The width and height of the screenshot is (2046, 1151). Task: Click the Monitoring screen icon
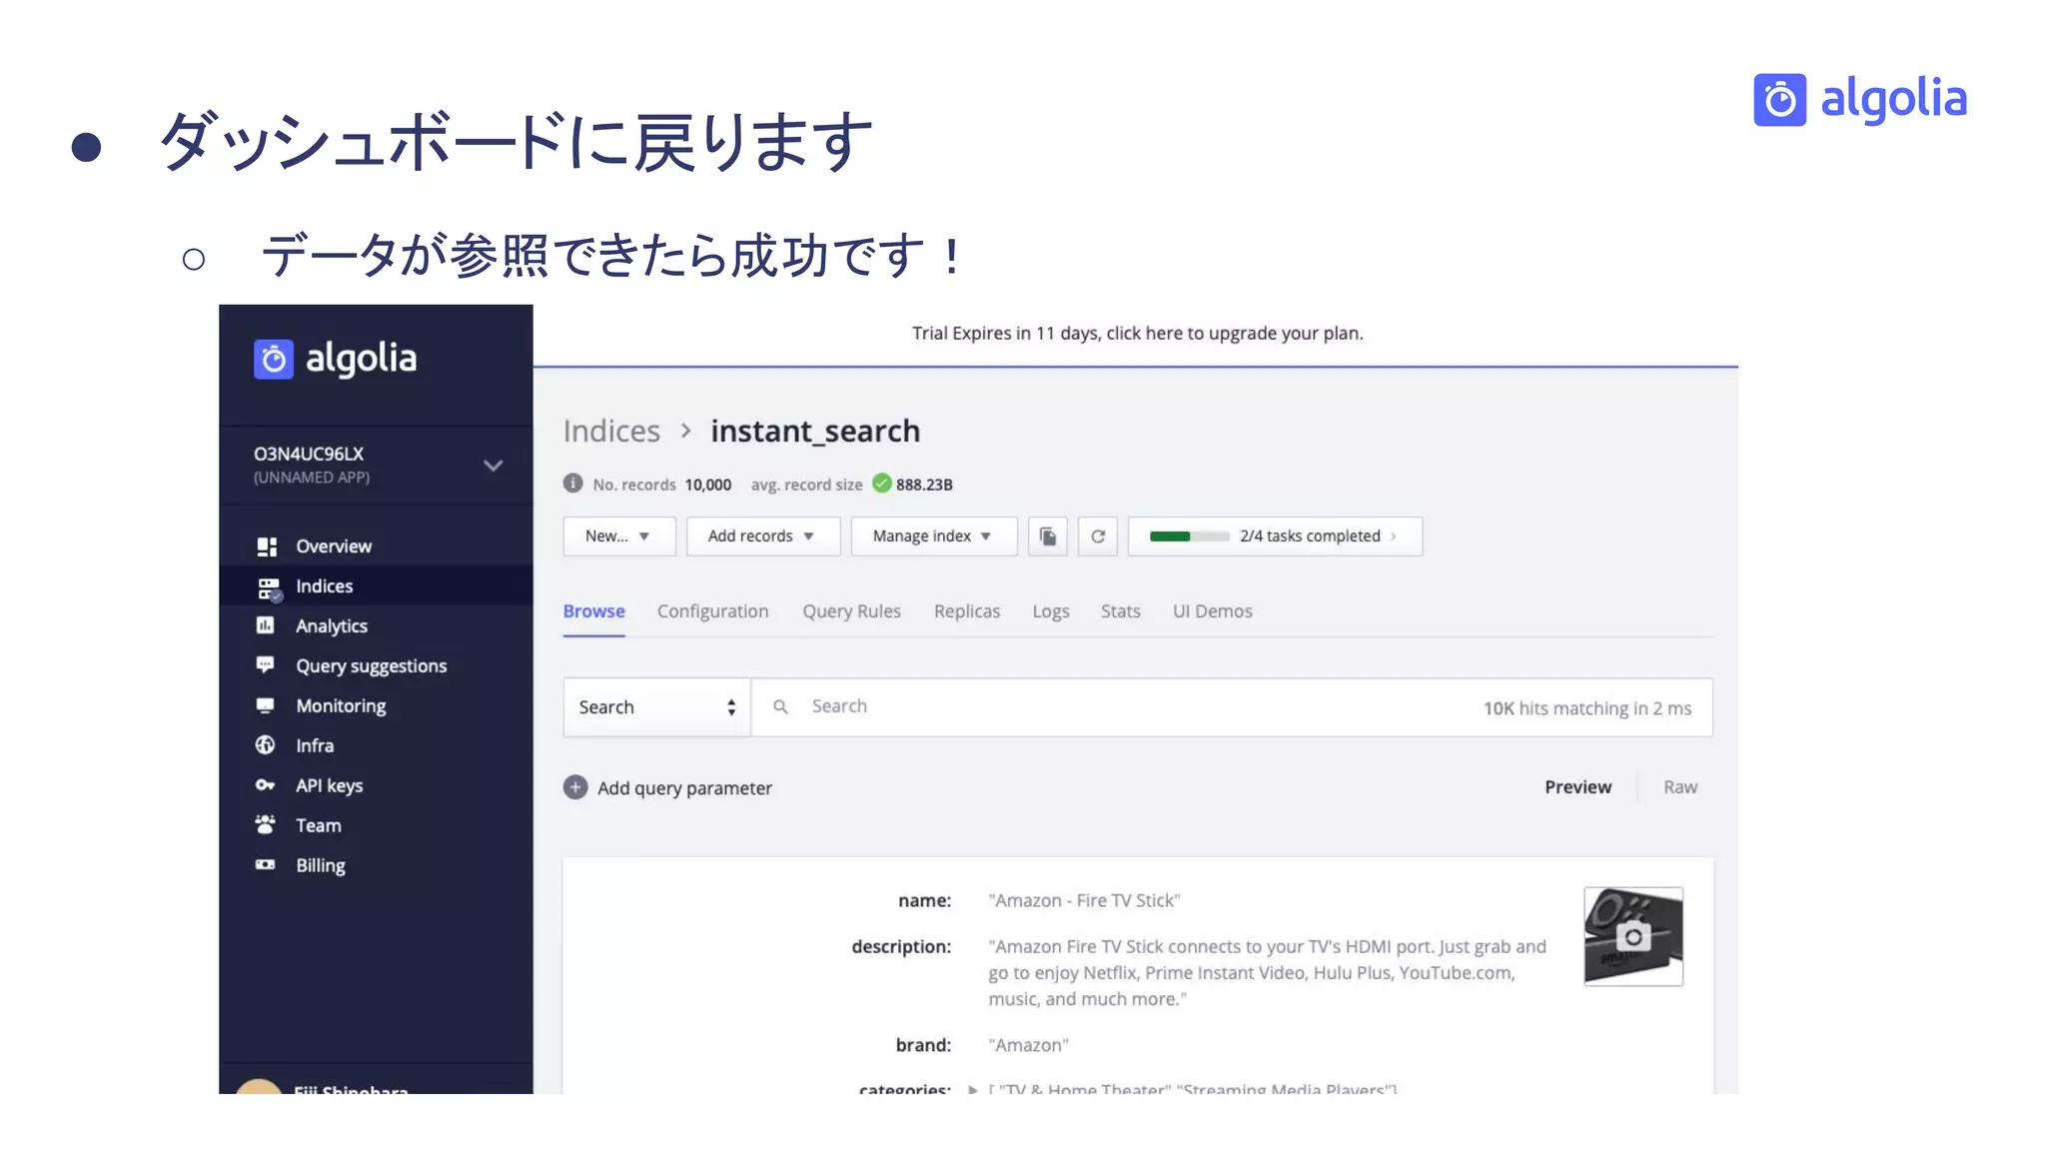point(265,705)
